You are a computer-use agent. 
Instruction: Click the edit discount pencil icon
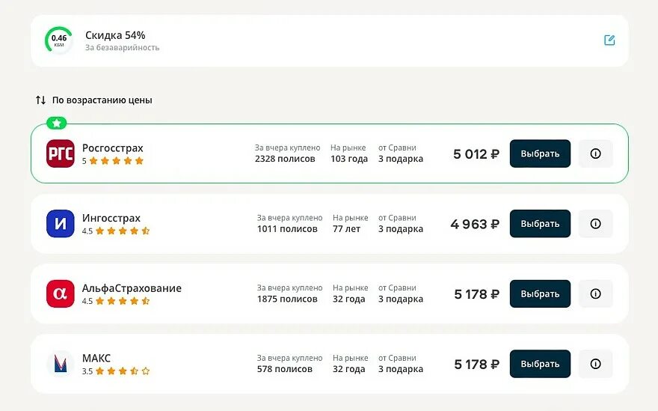pos(609,40)
